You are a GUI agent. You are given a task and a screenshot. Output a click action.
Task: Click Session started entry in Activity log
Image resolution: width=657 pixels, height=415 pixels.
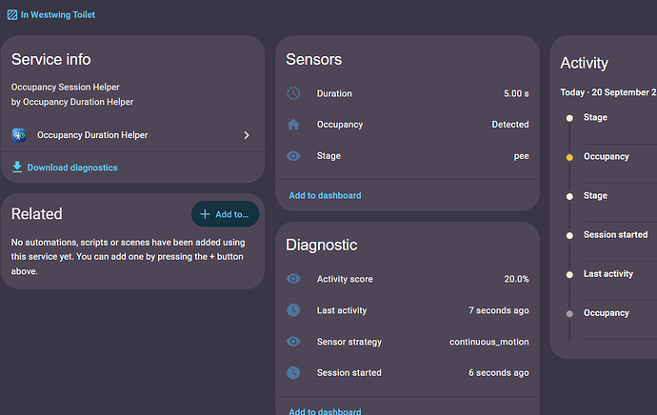[615, 234]
